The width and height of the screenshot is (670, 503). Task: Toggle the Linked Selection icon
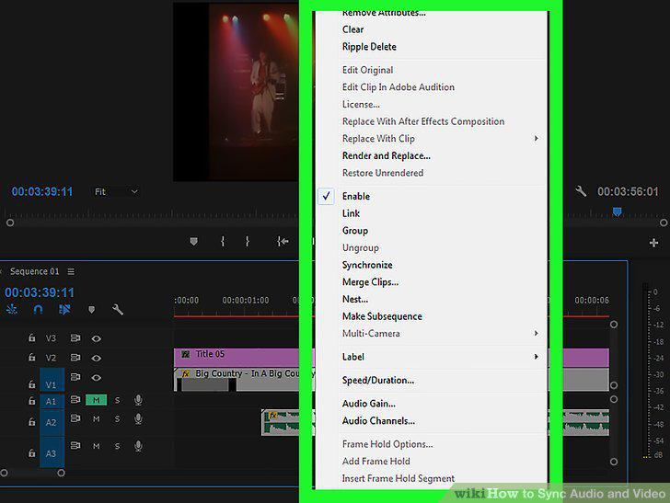64,309
